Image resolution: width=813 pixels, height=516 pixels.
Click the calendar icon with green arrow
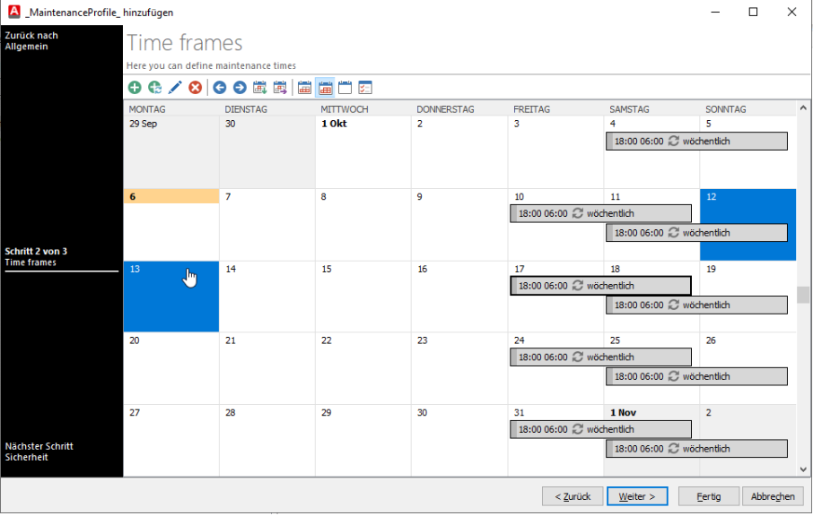(260, 88)
